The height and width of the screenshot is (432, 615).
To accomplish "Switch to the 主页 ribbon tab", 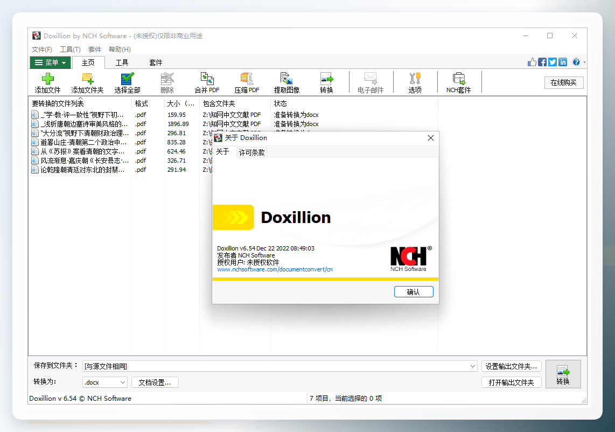I will [88, 62].
